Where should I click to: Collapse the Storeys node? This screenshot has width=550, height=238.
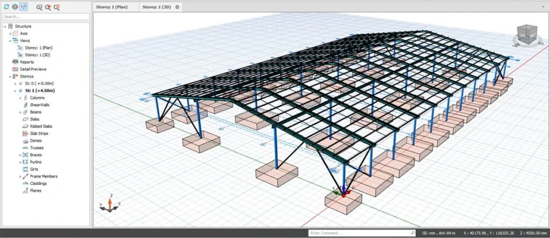10,76
